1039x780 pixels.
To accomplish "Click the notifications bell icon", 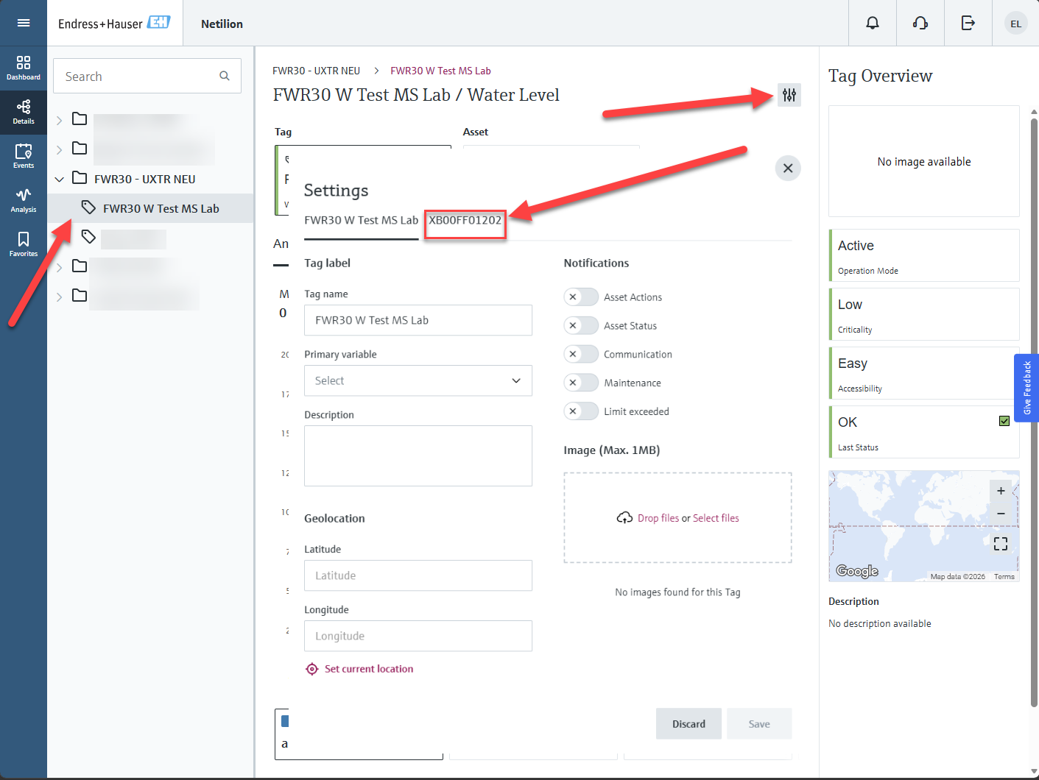I will click(873, 24).
